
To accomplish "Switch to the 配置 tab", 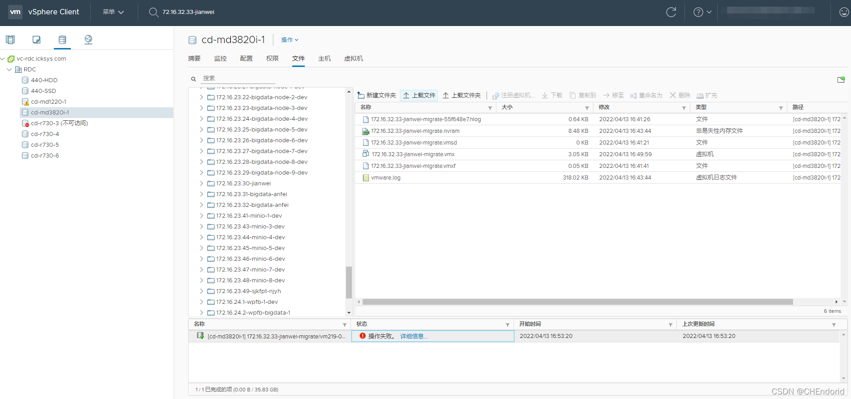I will (246, 58).
